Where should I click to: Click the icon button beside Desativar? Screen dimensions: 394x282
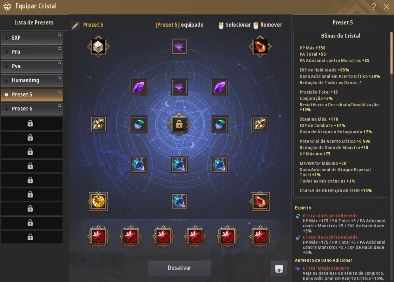pos(279,268)
